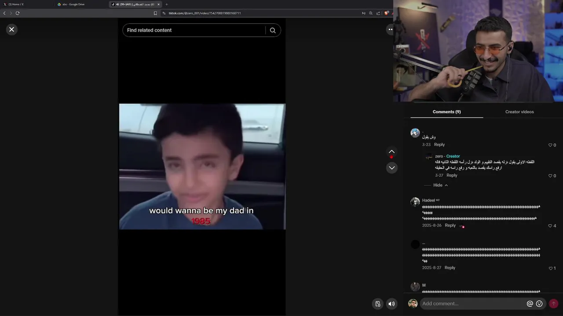Image resolution: width=563 pixels, height=316 pixels.
Task: Collapse replies with Hide chevron
Action: click(440, 185)
